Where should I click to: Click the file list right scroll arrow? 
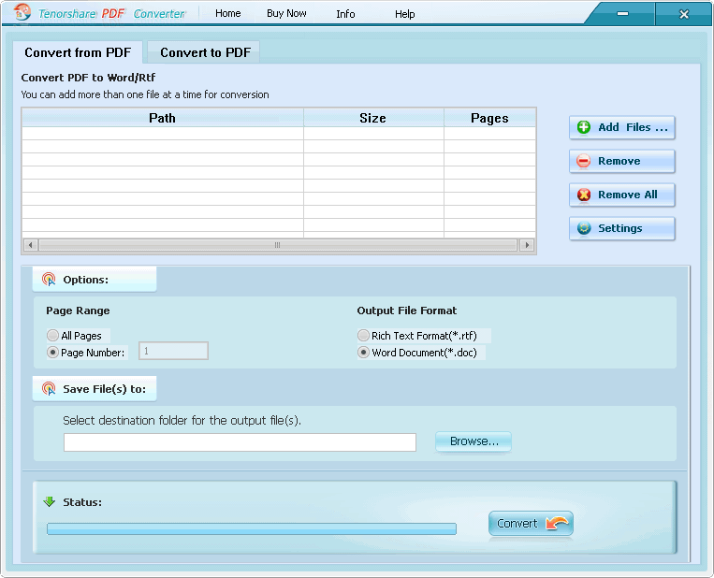tap(528, 245)
